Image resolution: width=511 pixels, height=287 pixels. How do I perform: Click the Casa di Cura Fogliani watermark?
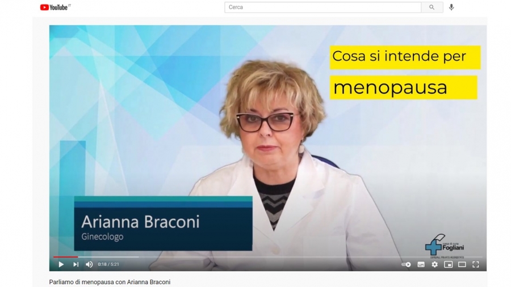click(x=445, y=246)
